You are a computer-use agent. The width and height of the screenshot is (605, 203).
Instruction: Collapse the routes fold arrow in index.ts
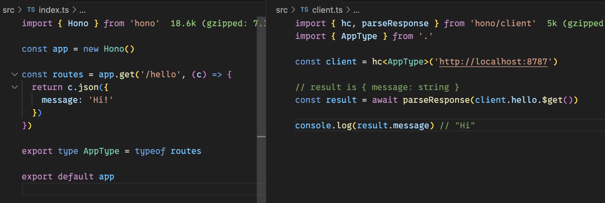(14, 74)
